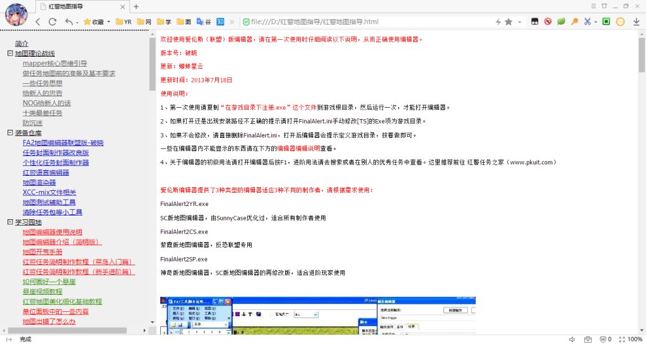Open the 网 bookmark folder

pos(144,22)
